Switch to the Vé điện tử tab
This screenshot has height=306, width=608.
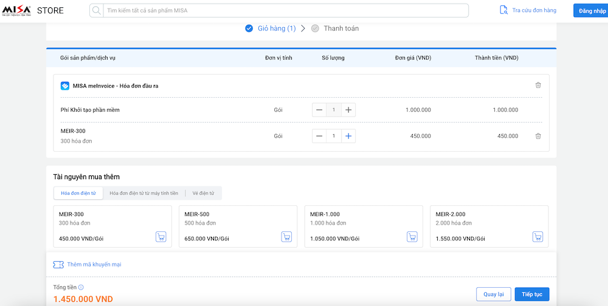click(203, 193)
